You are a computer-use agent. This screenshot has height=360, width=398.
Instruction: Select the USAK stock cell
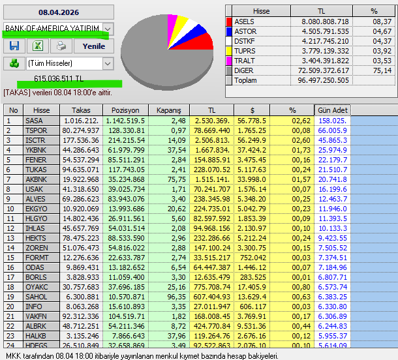[x=42, y=189]
